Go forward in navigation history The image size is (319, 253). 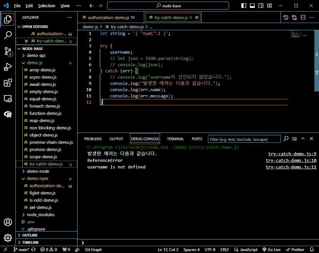[x=100, y=6]
